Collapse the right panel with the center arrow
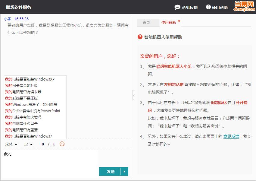The height and width of the screenshot is (181, 256). pyautogui.click(x=133, y=95)
